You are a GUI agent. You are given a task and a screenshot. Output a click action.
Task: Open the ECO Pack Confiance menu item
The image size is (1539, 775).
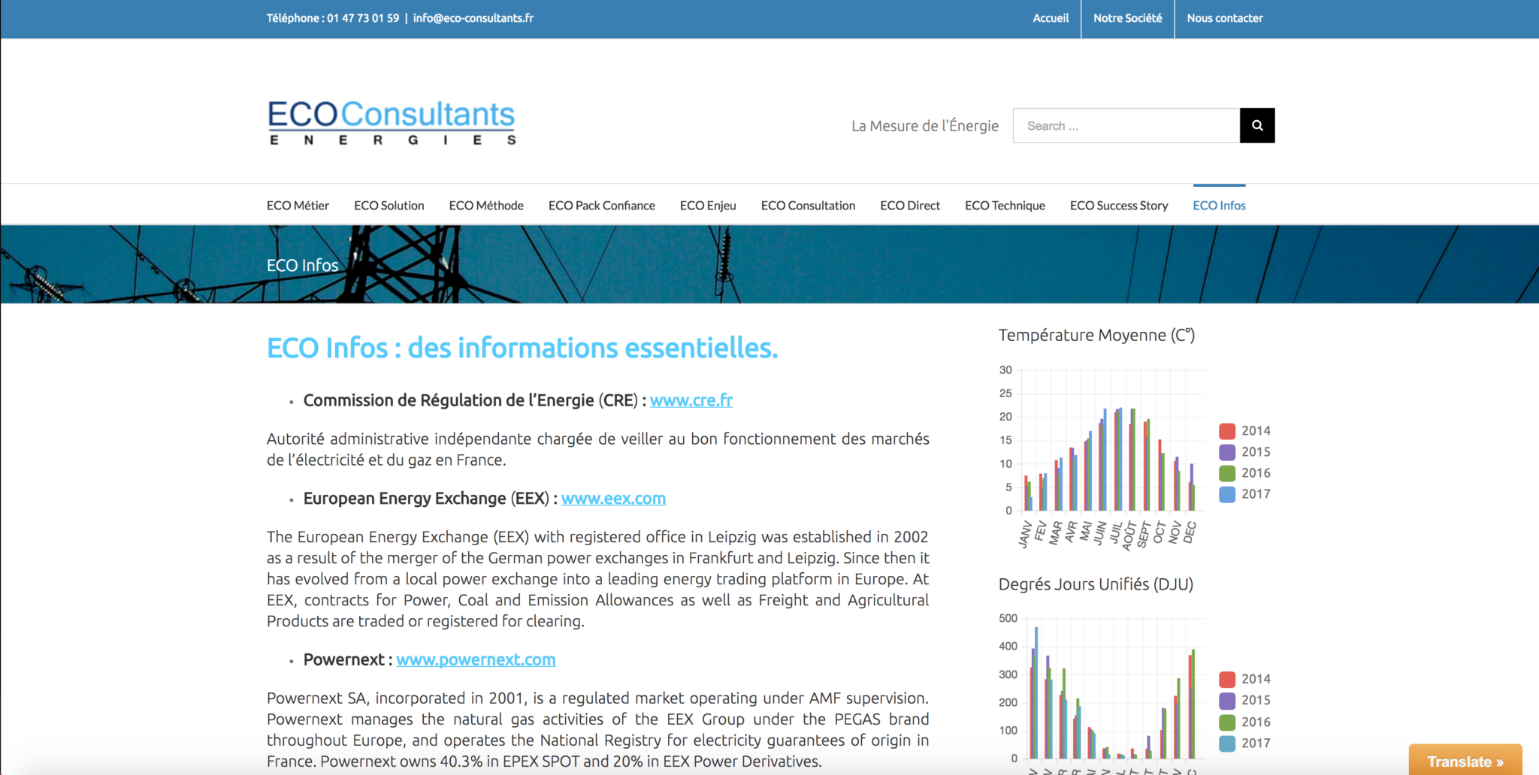pyautogui.click(x=602, y=205)
